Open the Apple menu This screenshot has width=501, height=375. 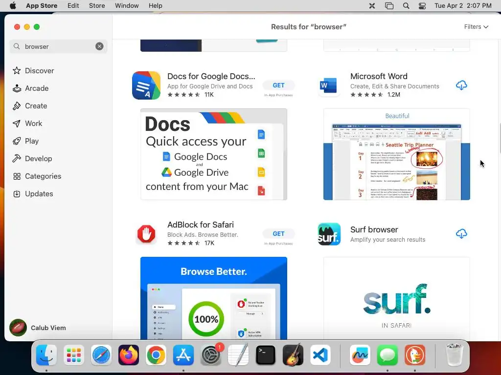[13, 6]
